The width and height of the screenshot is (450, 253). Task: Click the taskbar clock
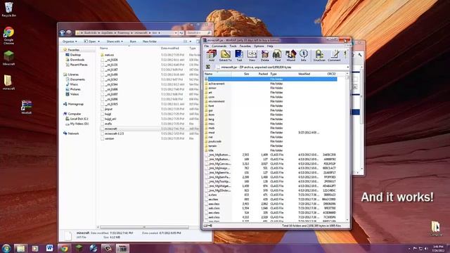438,248
